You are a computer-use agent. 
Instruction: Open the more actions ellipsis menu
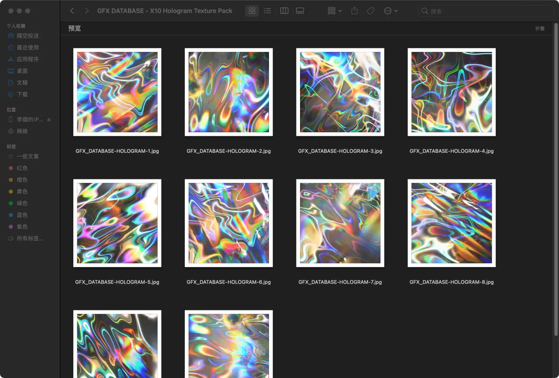coord(390,11)
